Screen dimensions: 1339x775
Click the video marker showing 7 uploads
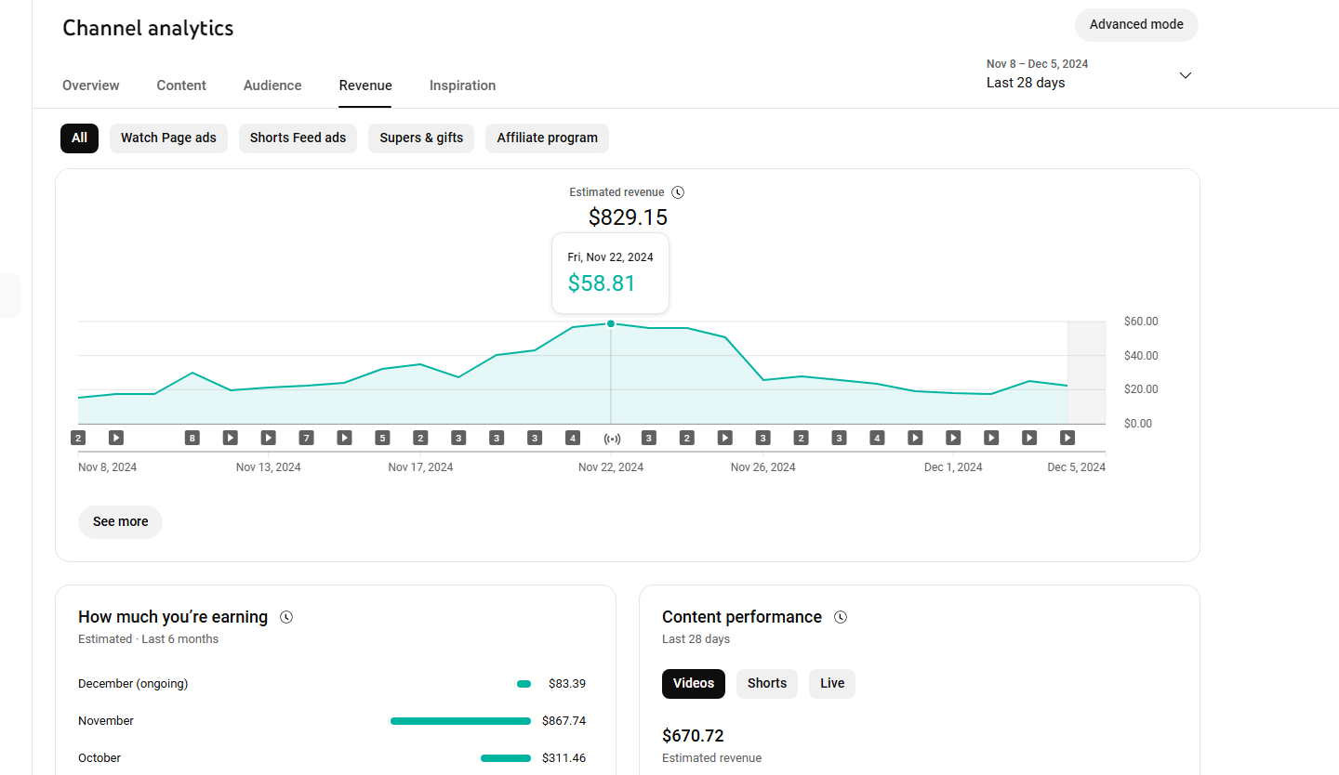pos(306,438)
